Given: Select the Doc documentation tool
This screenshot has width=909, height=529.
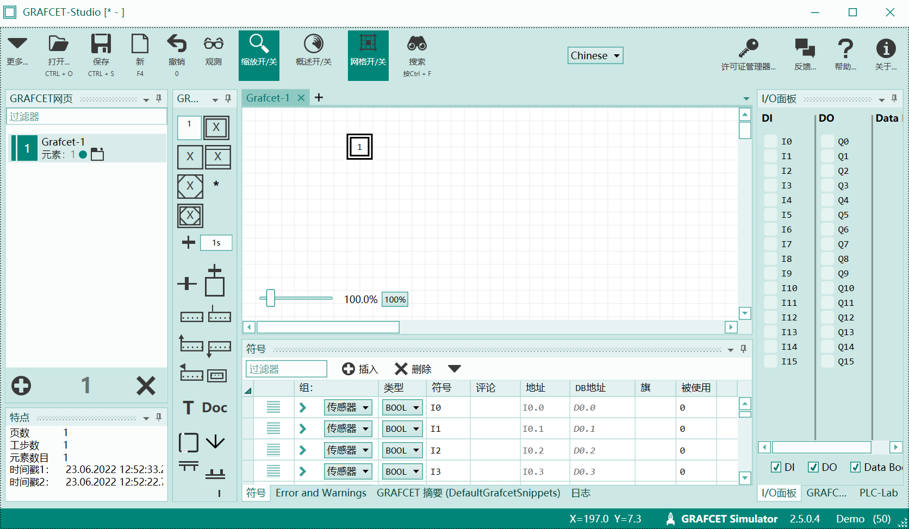Looking at the screenshot, I should tap(215, 407).
